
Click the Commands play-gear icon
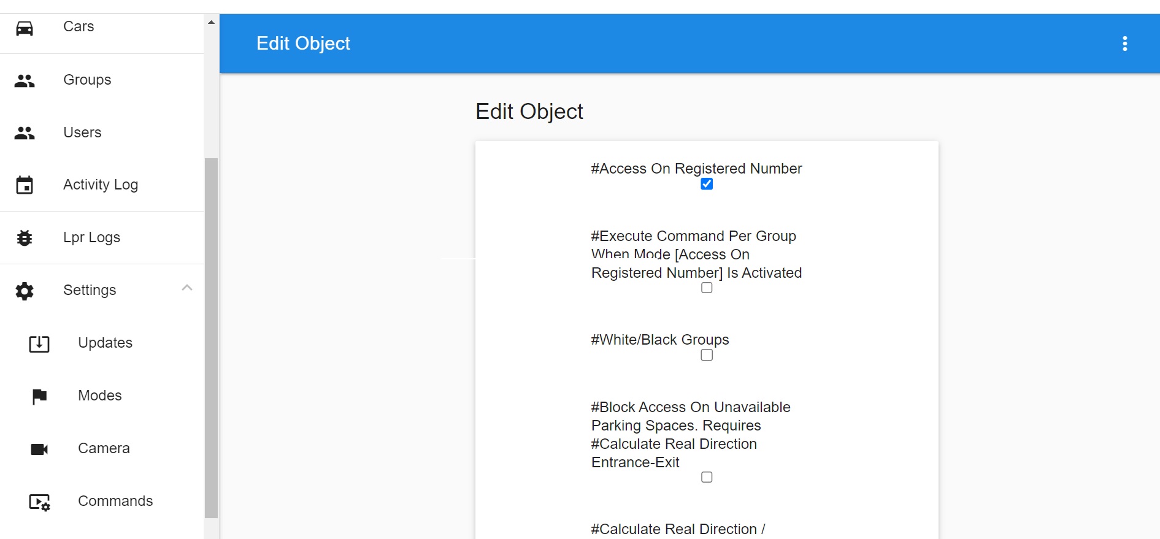(39, 502)
